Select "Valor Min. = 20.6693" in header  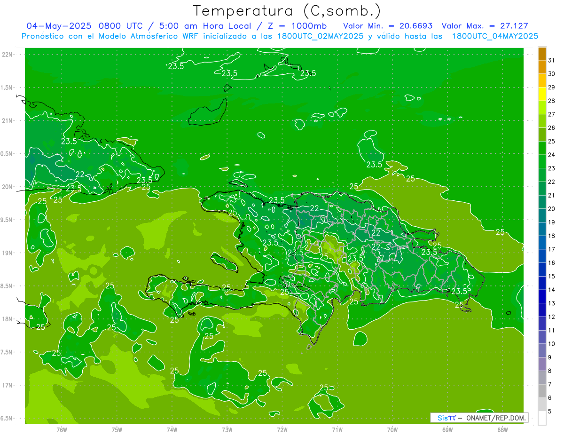pyautogui.click(x=388, y=25)
